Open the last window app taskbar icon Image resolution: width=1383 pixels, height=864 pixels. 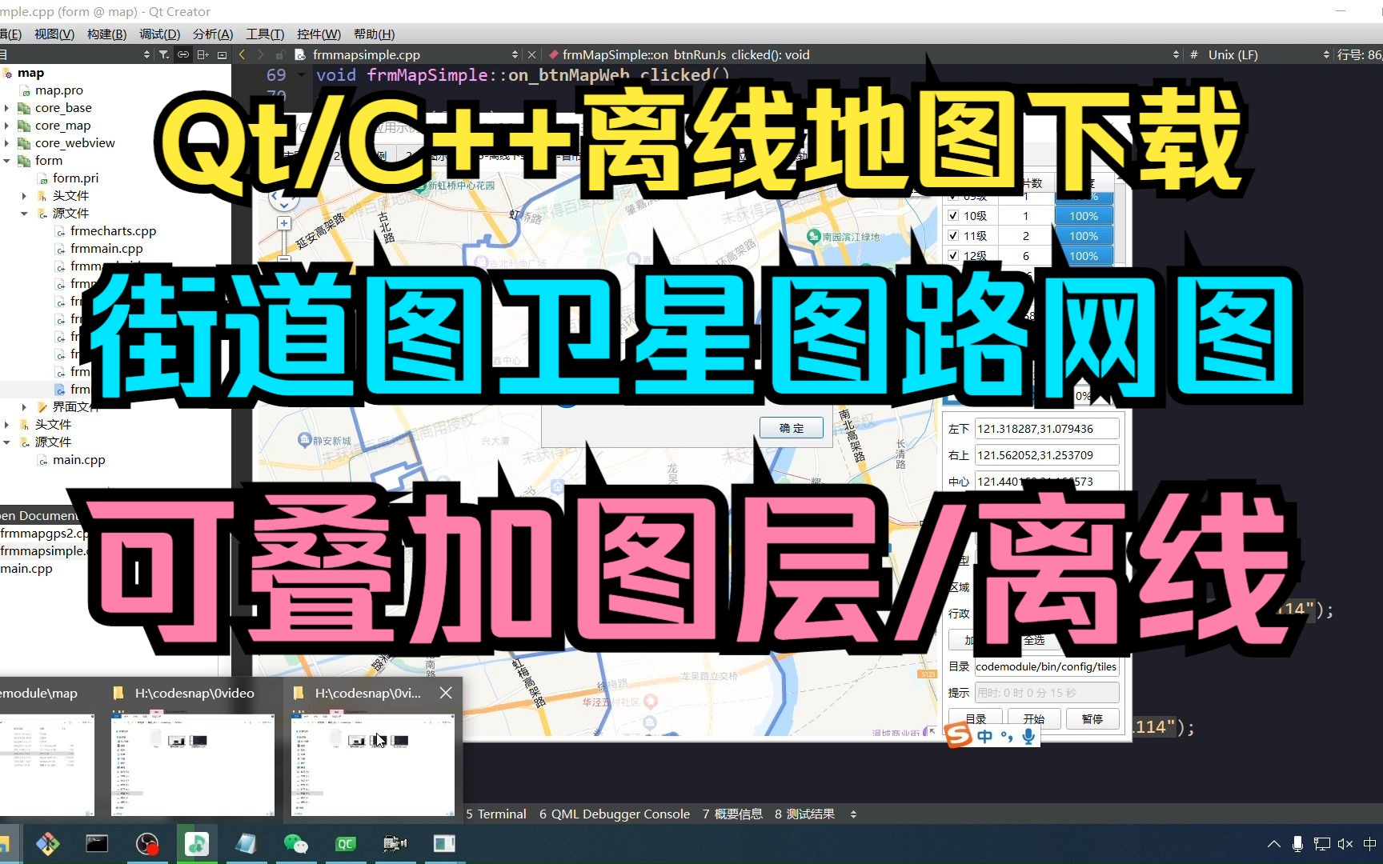(444, 844)
